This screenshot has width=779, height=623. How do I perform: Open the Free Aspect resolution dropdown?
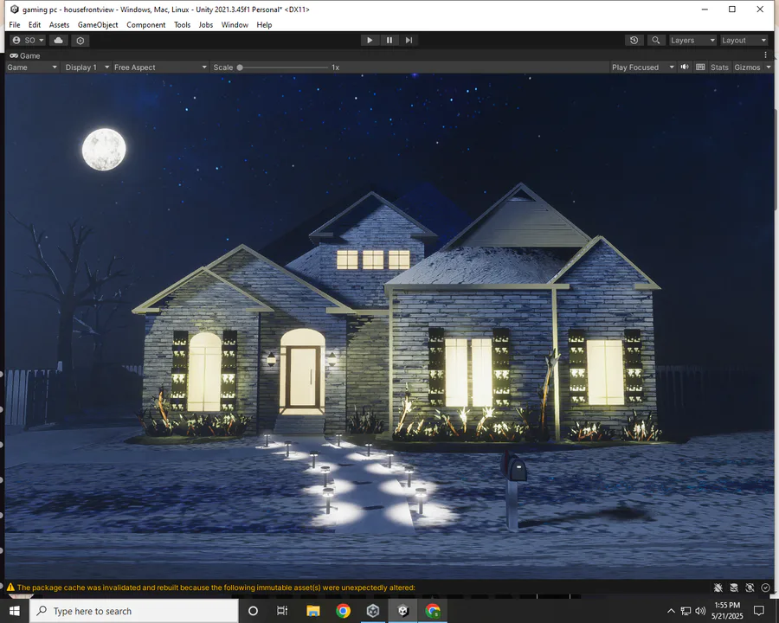(160, 67)
